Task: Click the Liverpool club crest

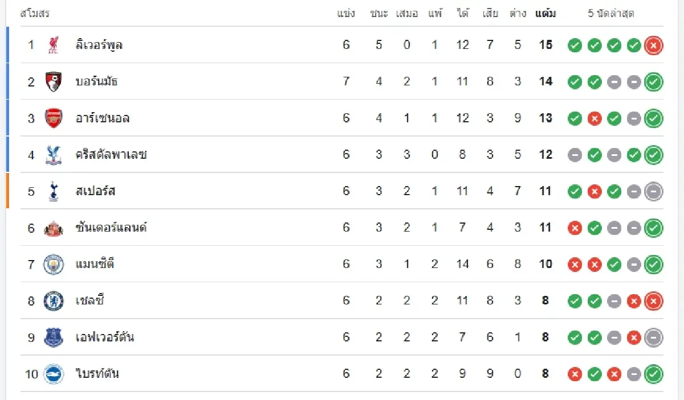Action: (x=54, y=45)
